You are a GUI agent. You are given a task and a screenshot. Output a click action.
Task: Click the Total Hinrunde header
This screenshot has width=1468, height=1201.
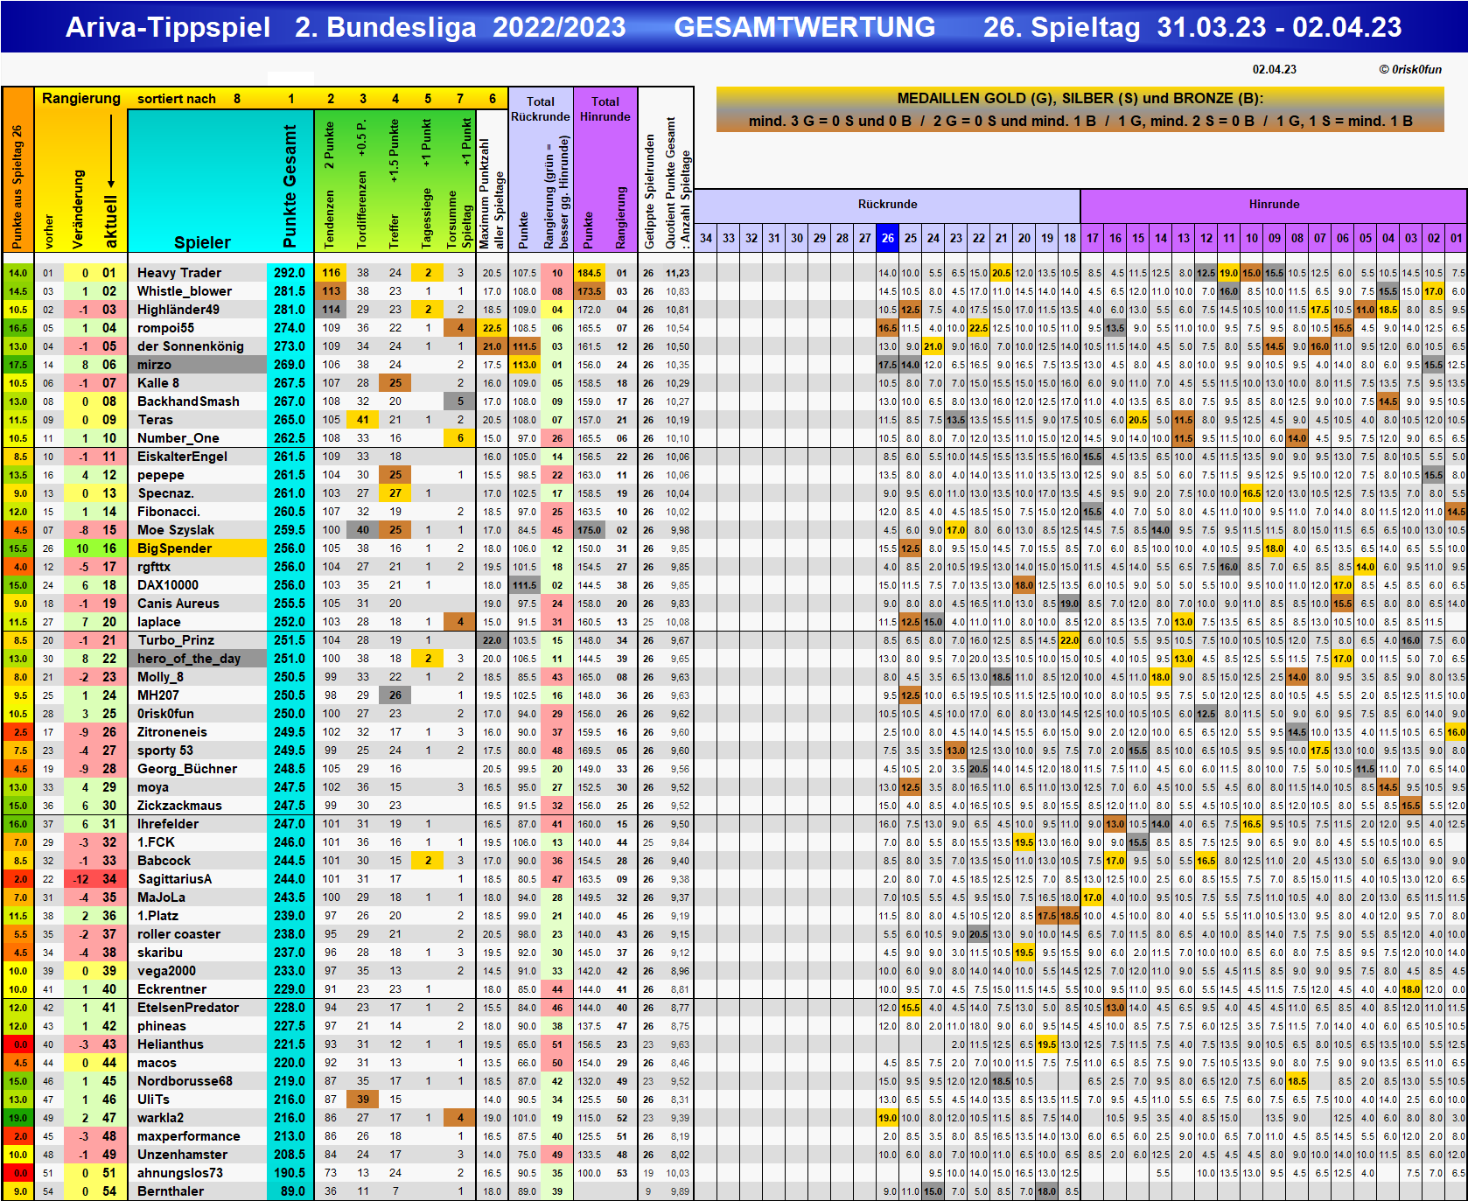coord(605,109)
